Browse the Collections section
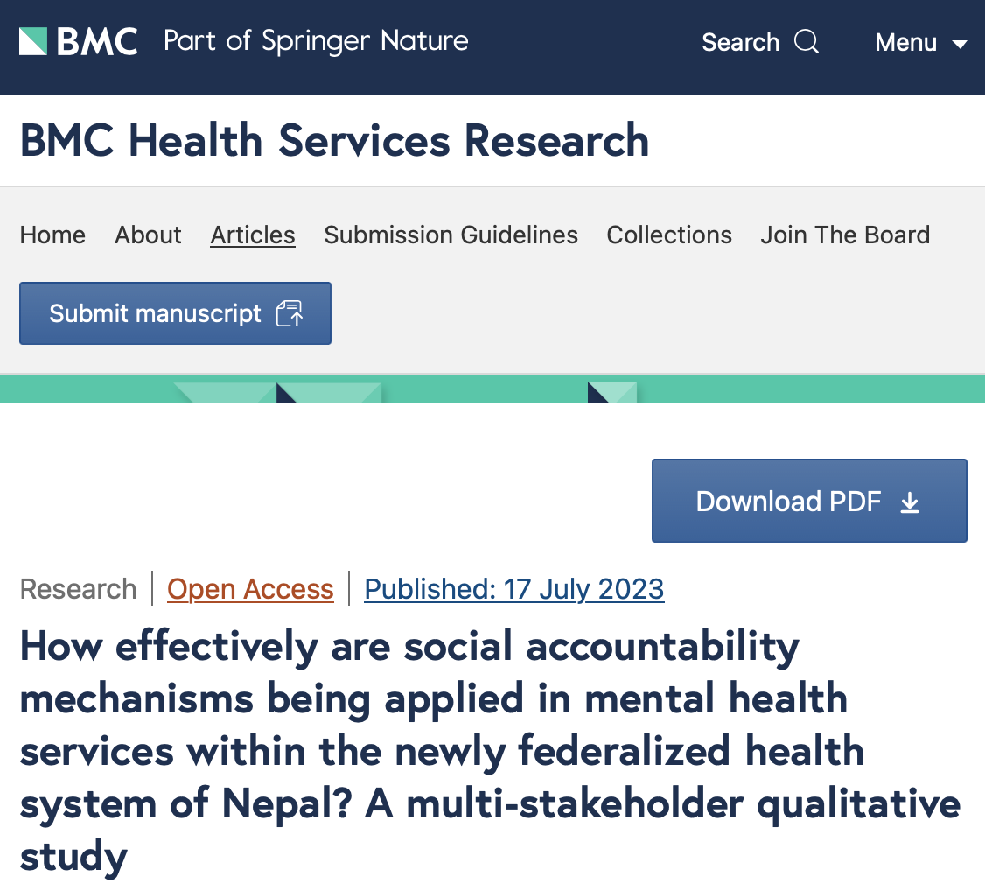985x891 pixels. pos(669,235)
